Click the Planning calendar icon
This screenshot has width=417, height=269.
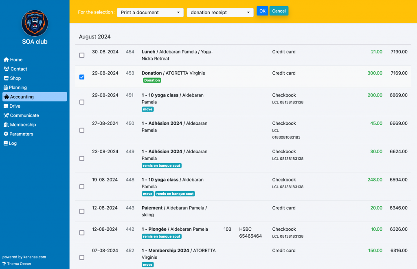tap(6, 88)
